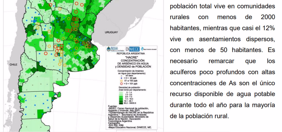
Task: Click the 'sin datos' triangle legend symbol
Action: pos(121,76)
